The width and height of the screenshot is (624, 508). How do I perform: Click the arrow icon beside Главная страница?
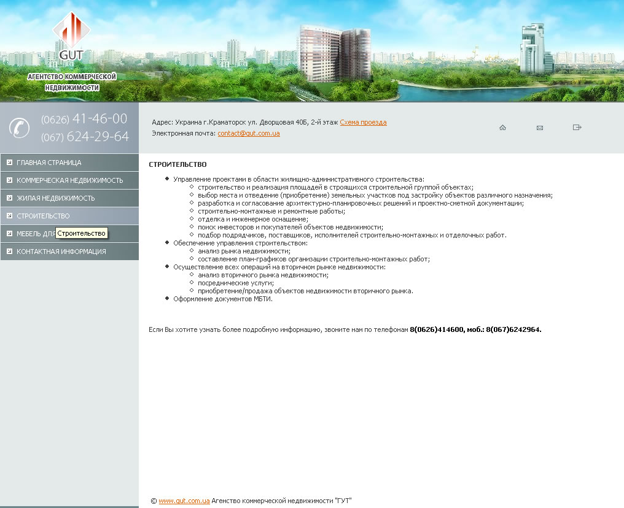click(10, 162)
